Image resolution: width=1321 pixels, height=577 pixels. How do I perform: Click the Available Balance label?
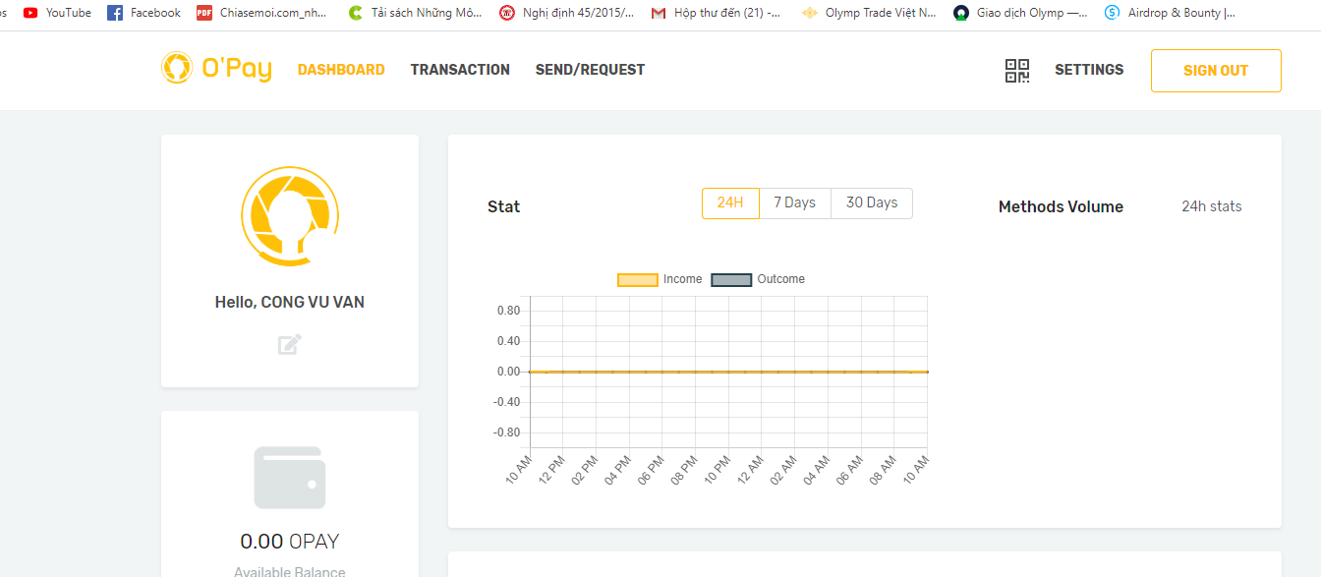pos(290,571)
